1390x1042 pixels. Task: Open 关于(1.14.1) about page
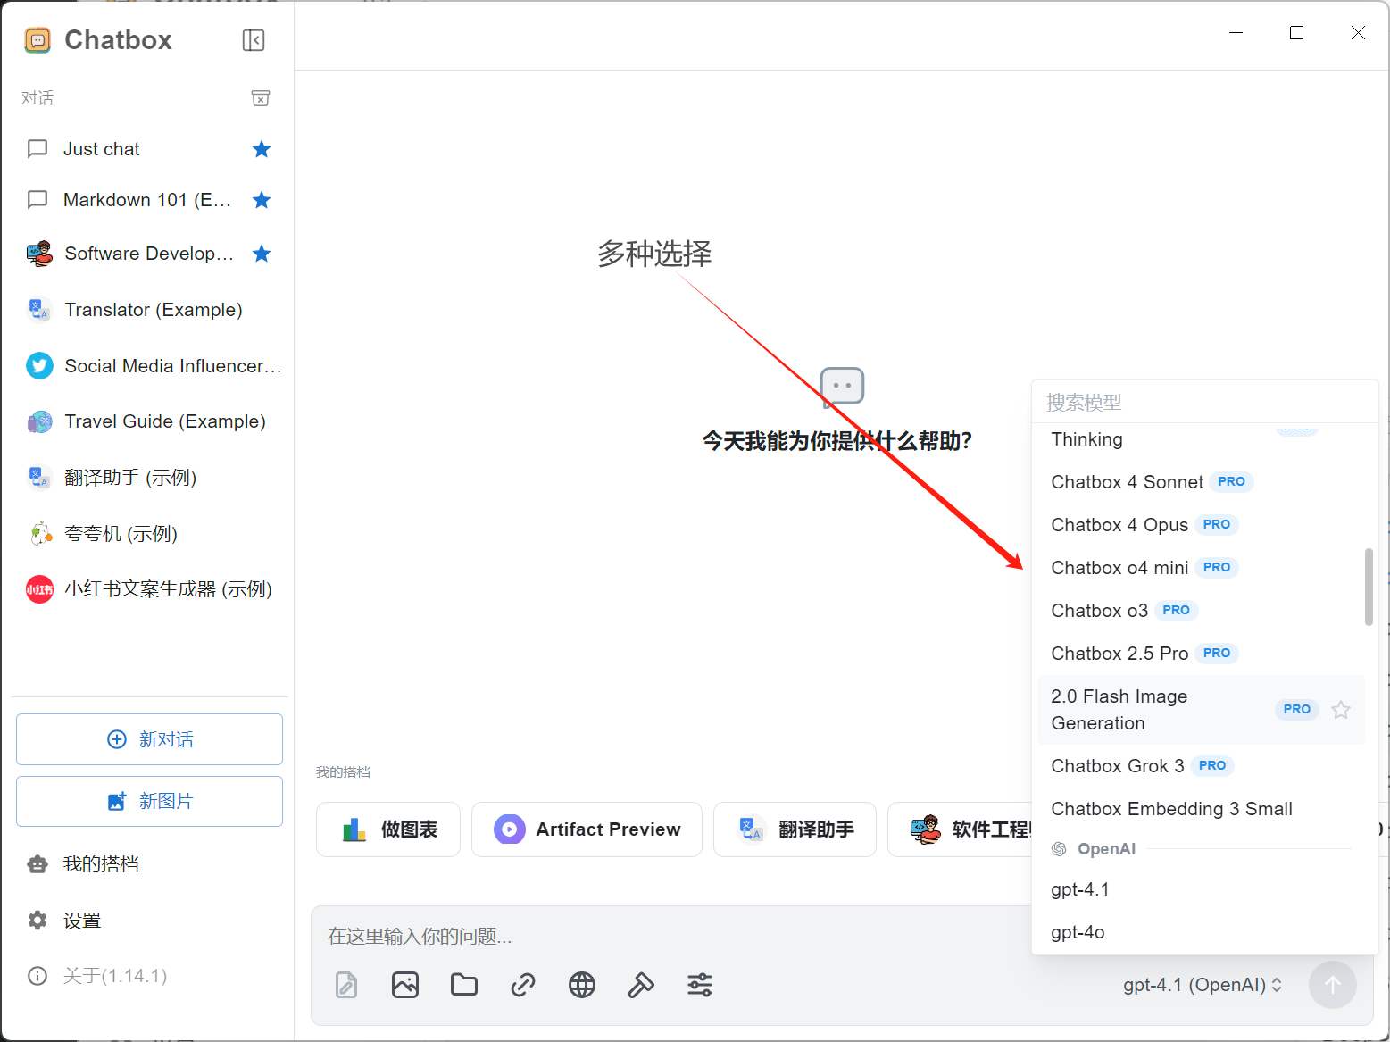(149, 976)
